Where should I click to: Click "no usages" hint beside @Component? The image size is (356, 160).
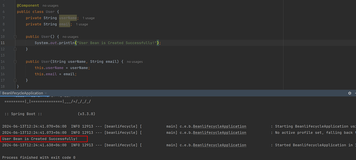[50, 5]
